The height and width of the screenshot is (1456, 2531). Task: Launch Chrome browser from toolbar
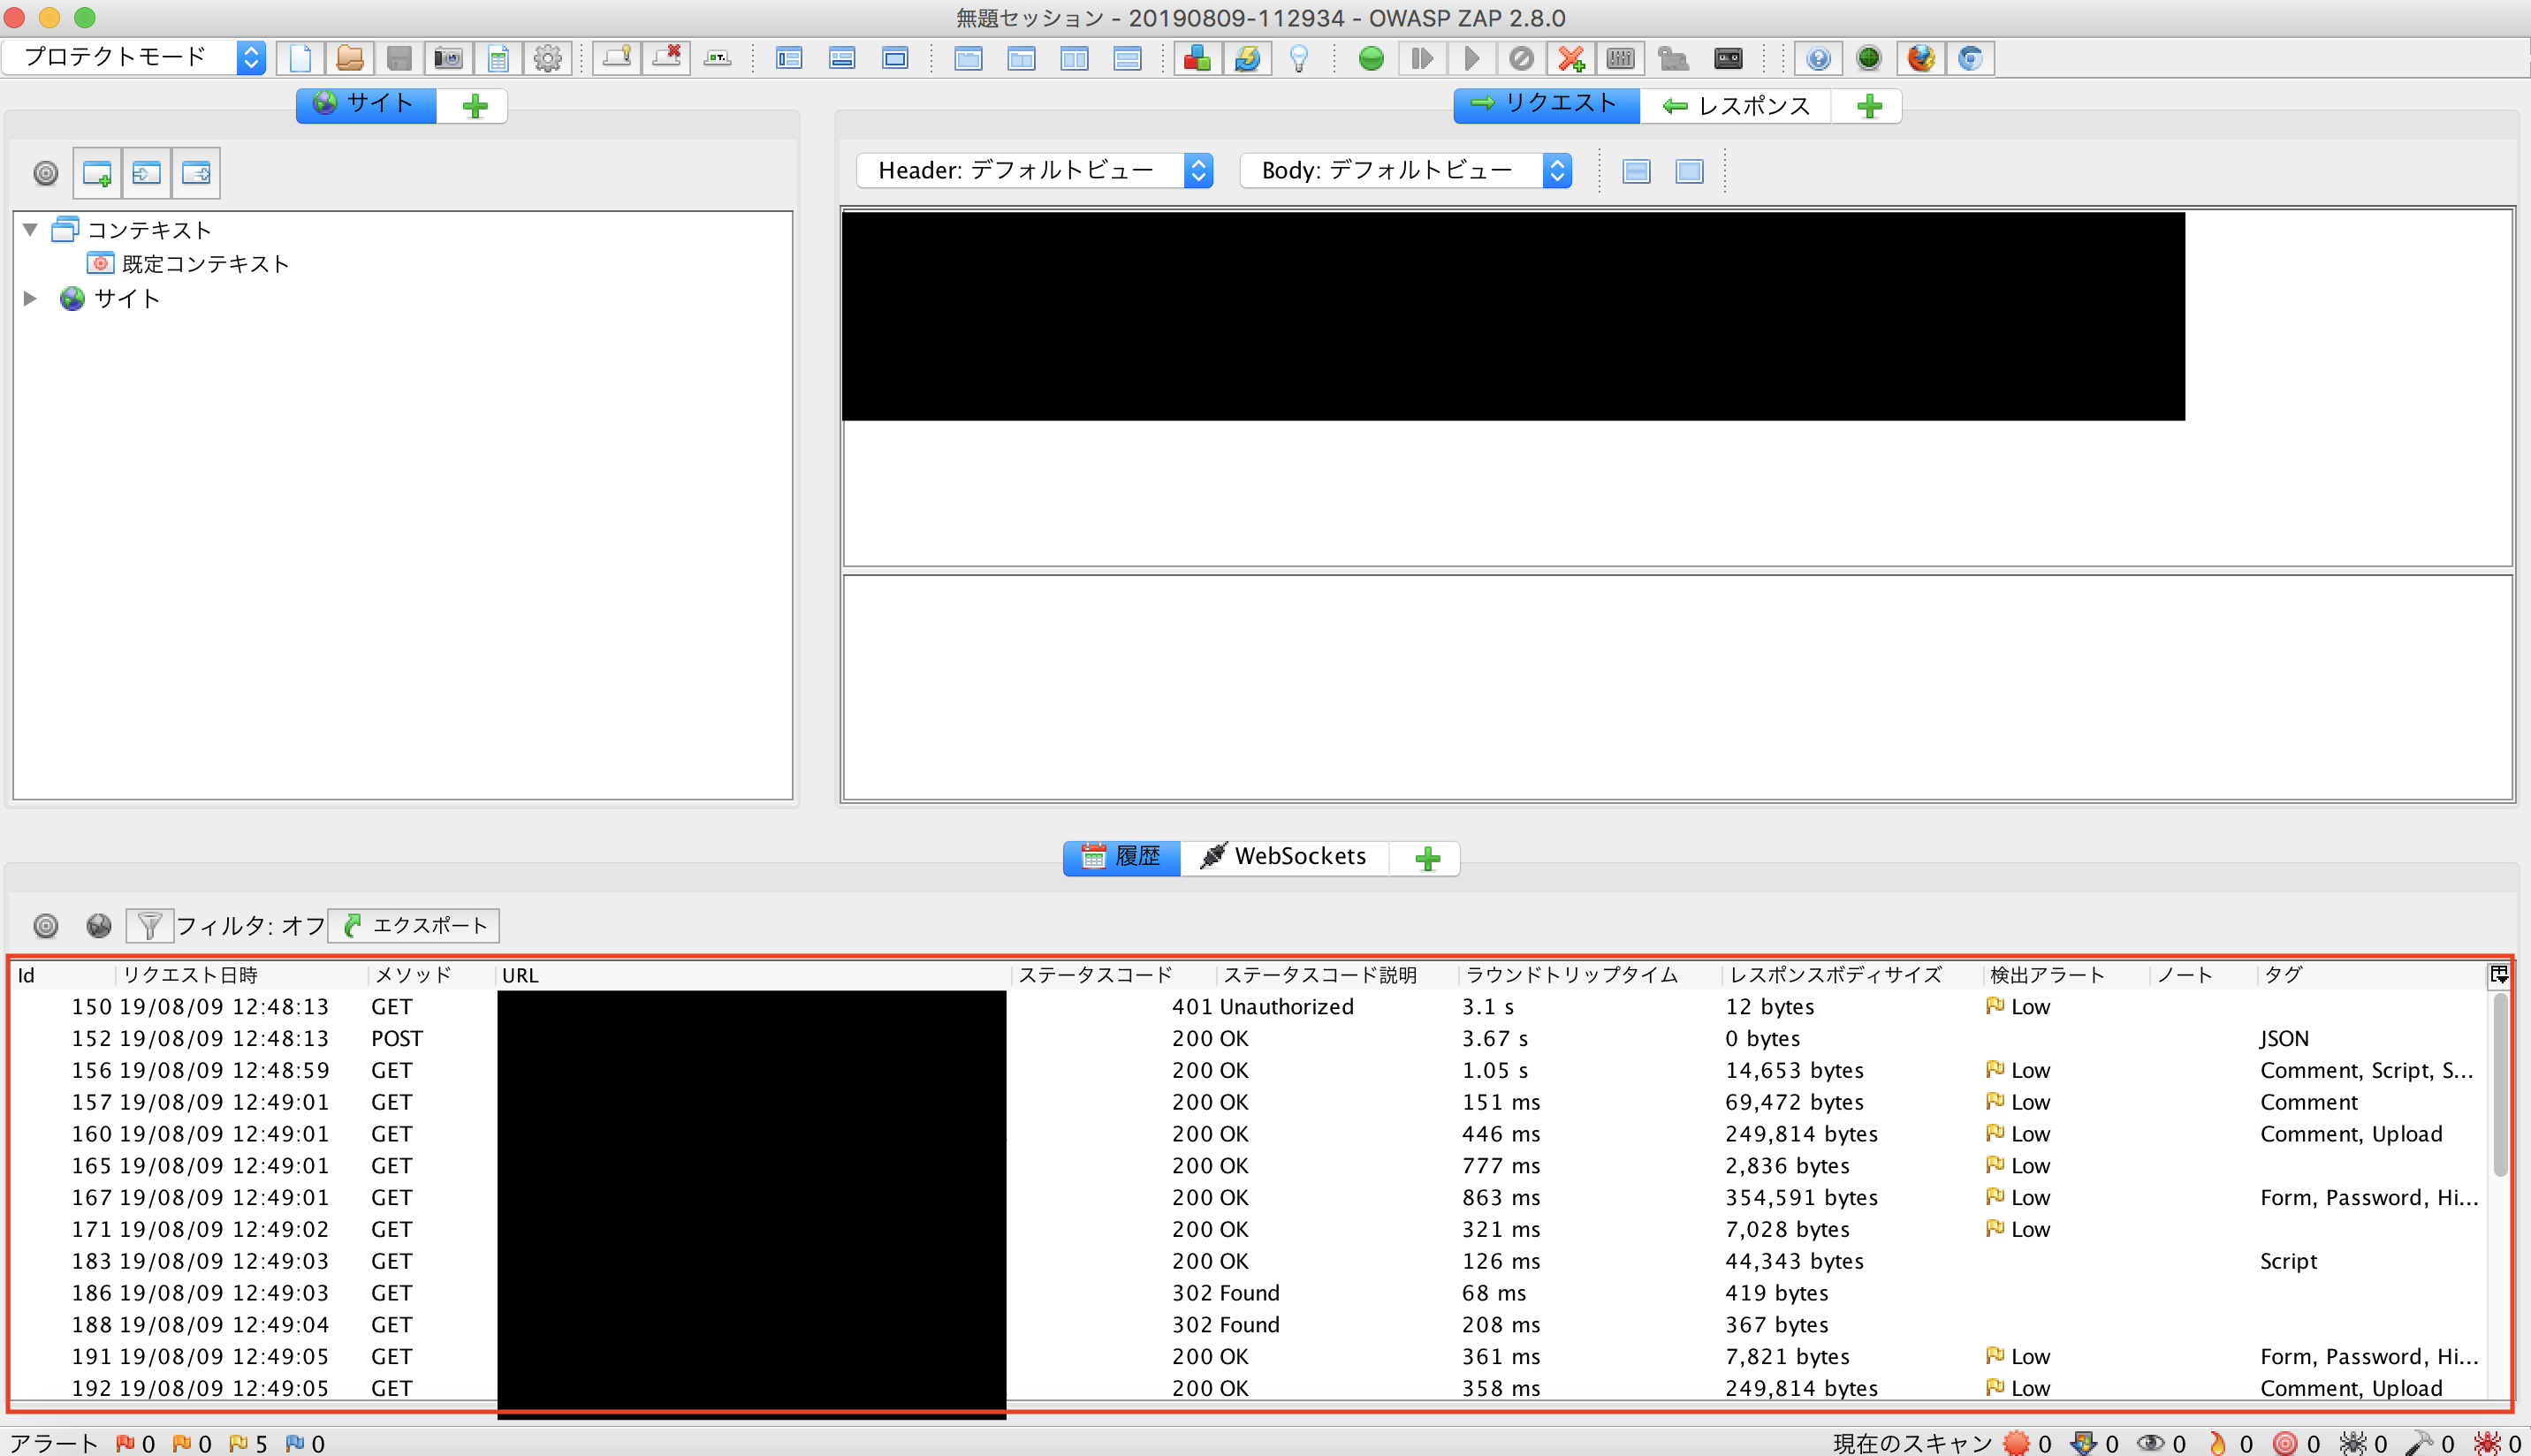pos(1970,58)
